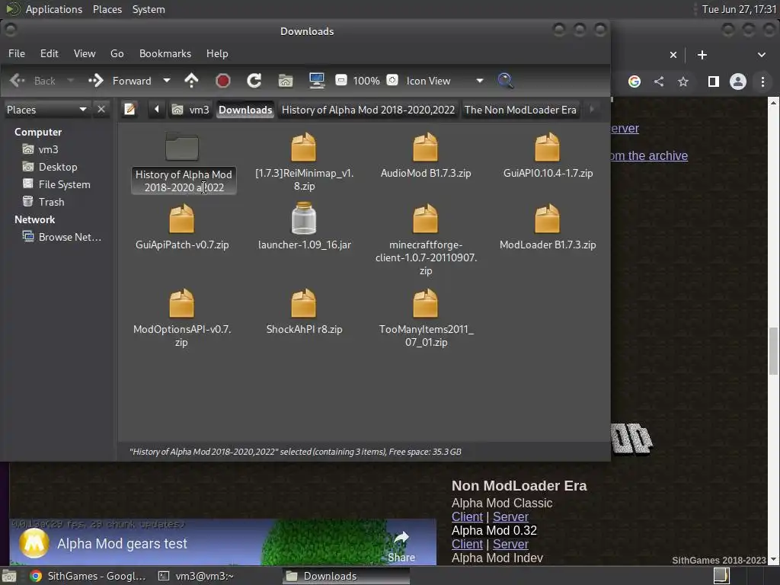The image size is (780, 585).
Task: Select the minecraftforge-client zip archive
Action: click(x=425, y=219)
